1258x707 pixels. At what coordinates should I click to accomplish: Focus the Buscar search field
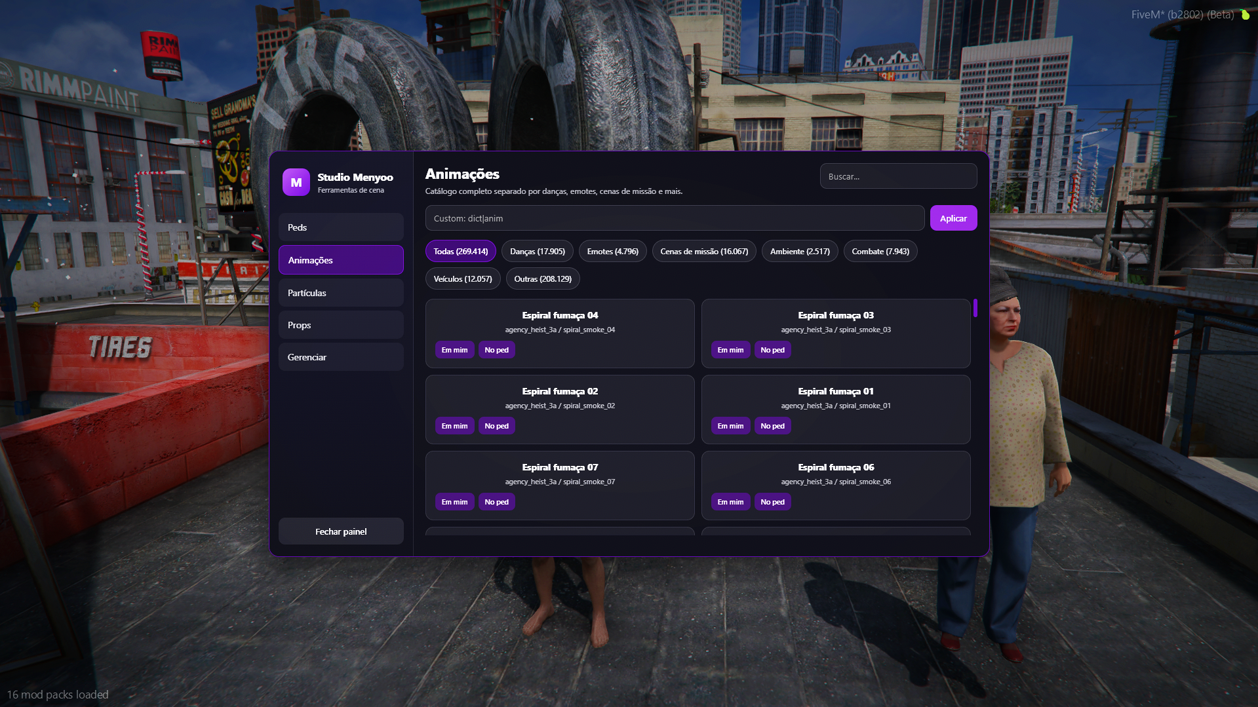(x=898, y=176)
